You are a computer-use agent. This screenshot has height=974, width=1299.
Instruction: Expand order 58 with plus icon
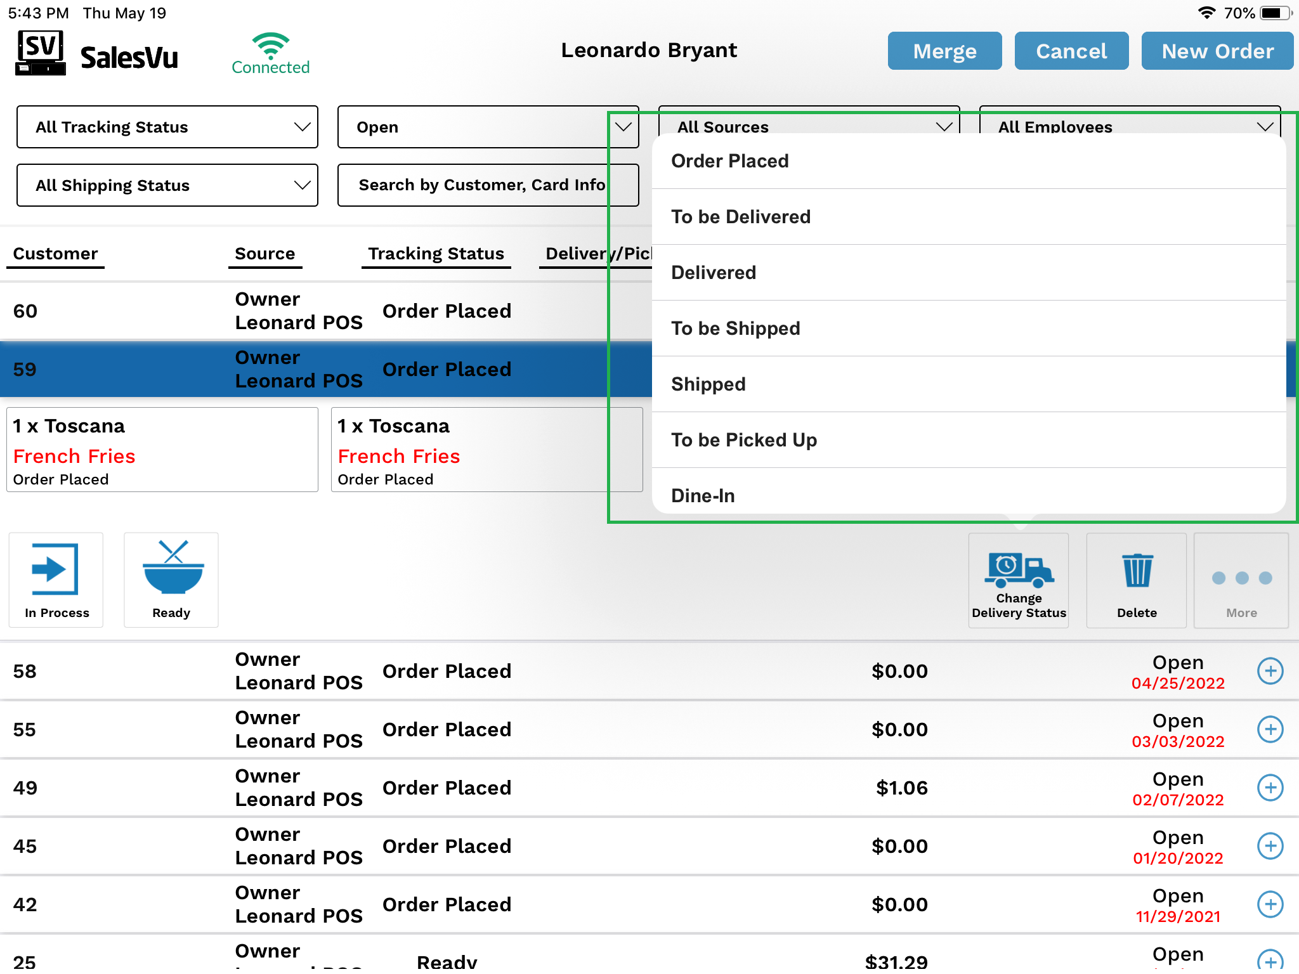[x=1270, y=671]
